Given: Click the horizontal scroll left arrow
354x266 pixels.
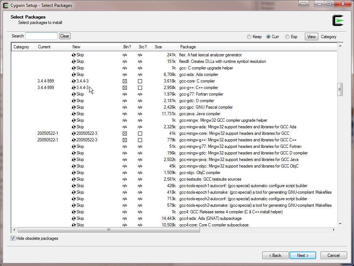Looking at the screenshot, I should tap(14, 230).
